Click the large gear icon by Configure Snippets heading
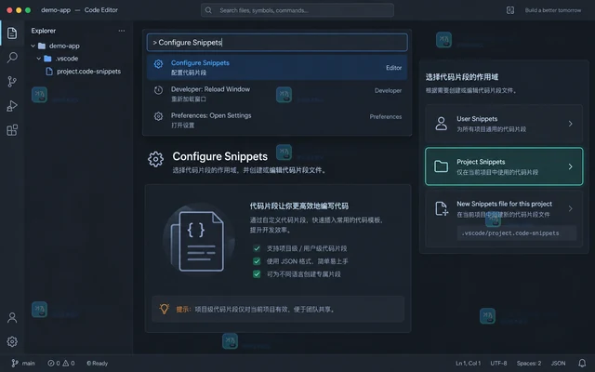The height and width of the screenshot is (372, 595). pos(155,159)
